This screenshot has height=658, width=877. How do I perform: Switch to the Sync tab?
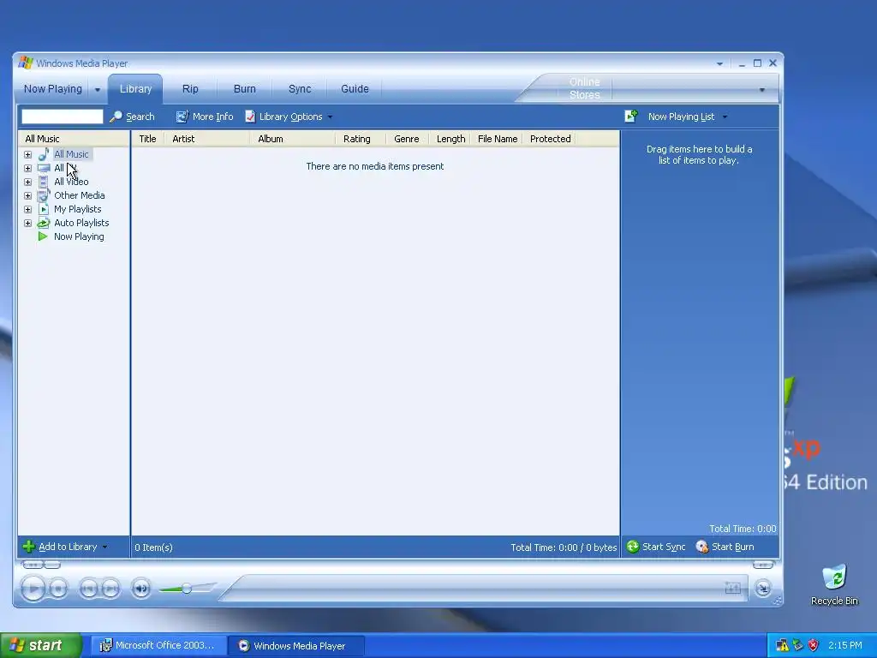pyautogui.click(x=300, y=89)
